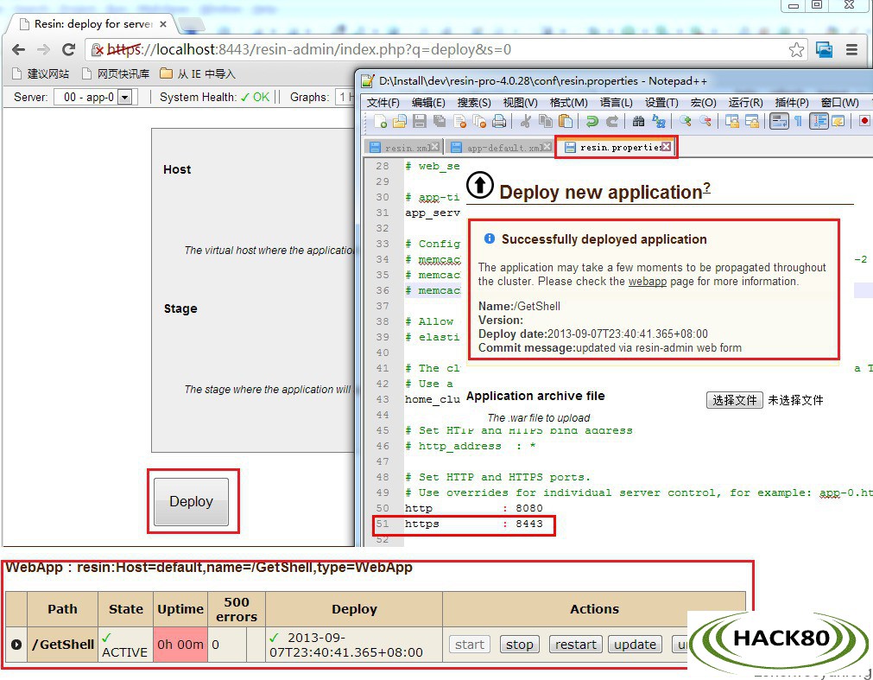Open the 视图(V) menu
The height and width of the screenshot is (680, 873).
pyautogui.click(x=520, y=103)
